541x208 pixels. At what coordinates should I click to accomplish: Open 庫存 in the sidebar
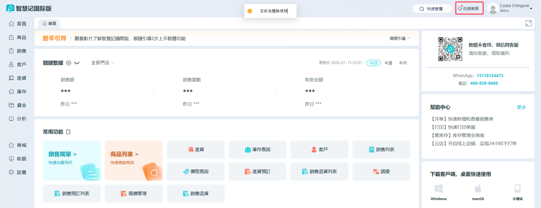pyautogui.click(x=17, y=91)
